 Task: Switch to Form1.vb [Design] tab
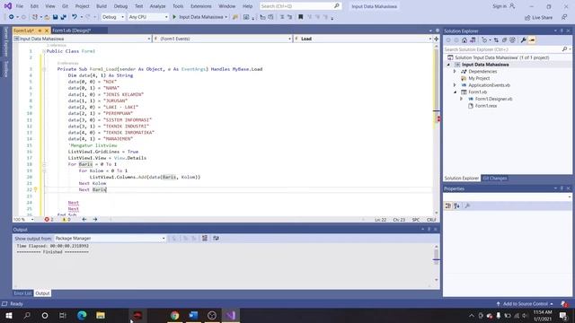(71, 31)
